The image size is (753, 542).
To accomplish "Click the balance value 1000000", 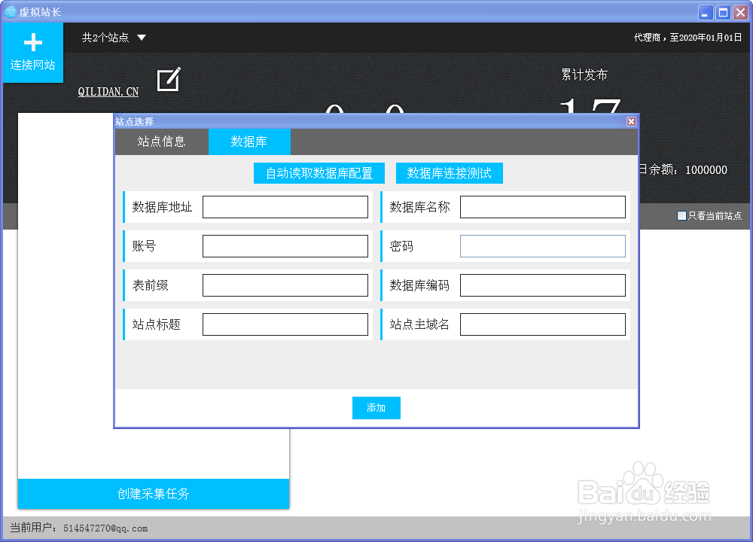I will 706,170.
